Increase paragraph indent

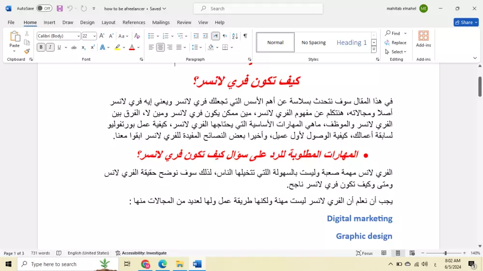(x=205, y=36)
